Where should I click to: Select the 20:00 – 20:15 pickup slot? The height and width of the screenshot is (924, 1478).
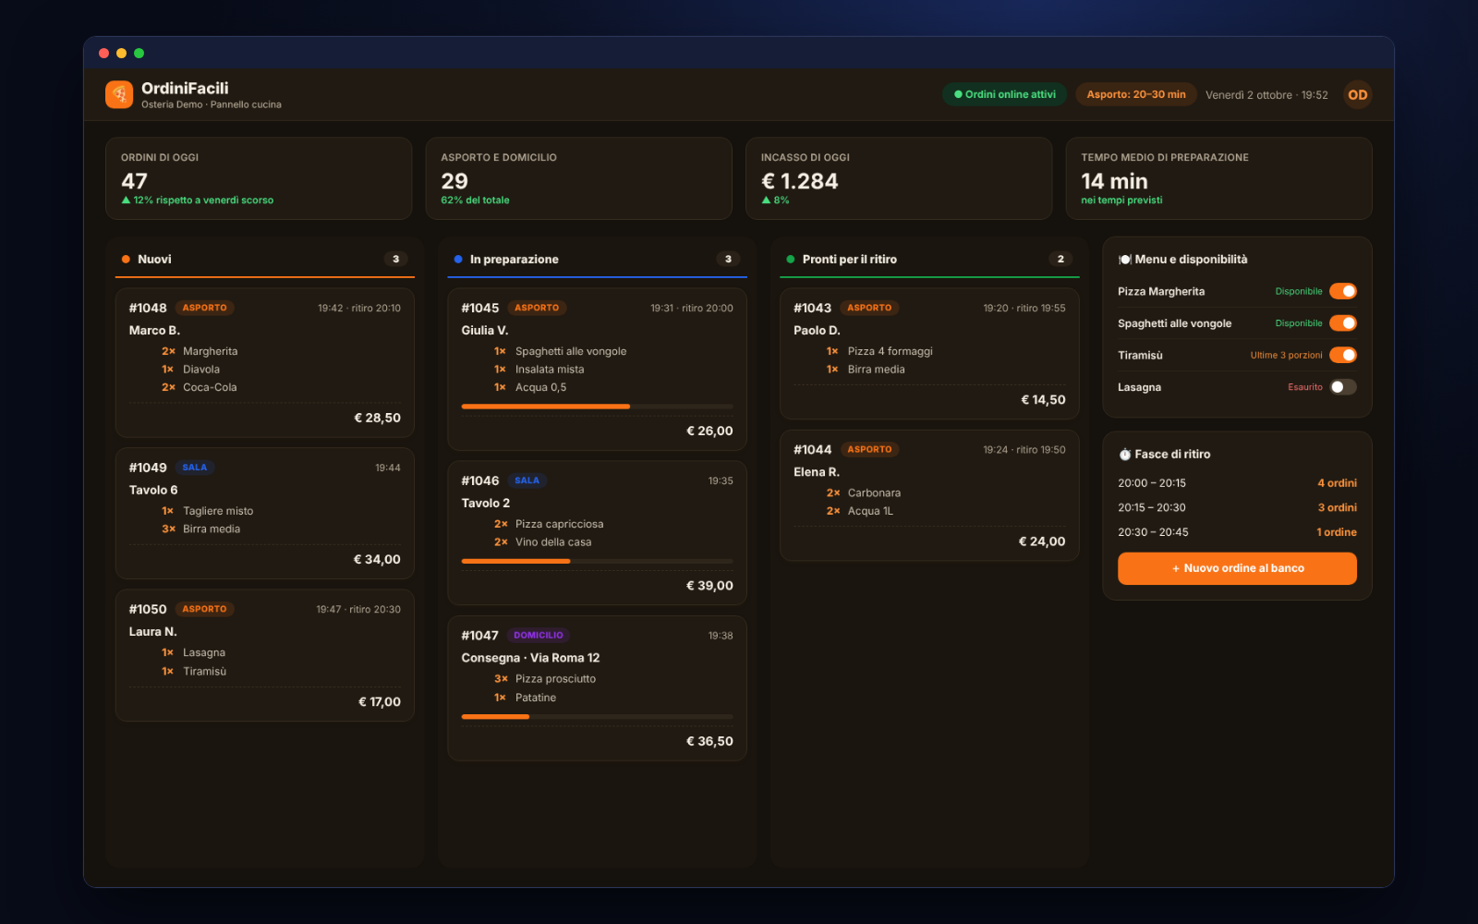[x=1237, y=483]
